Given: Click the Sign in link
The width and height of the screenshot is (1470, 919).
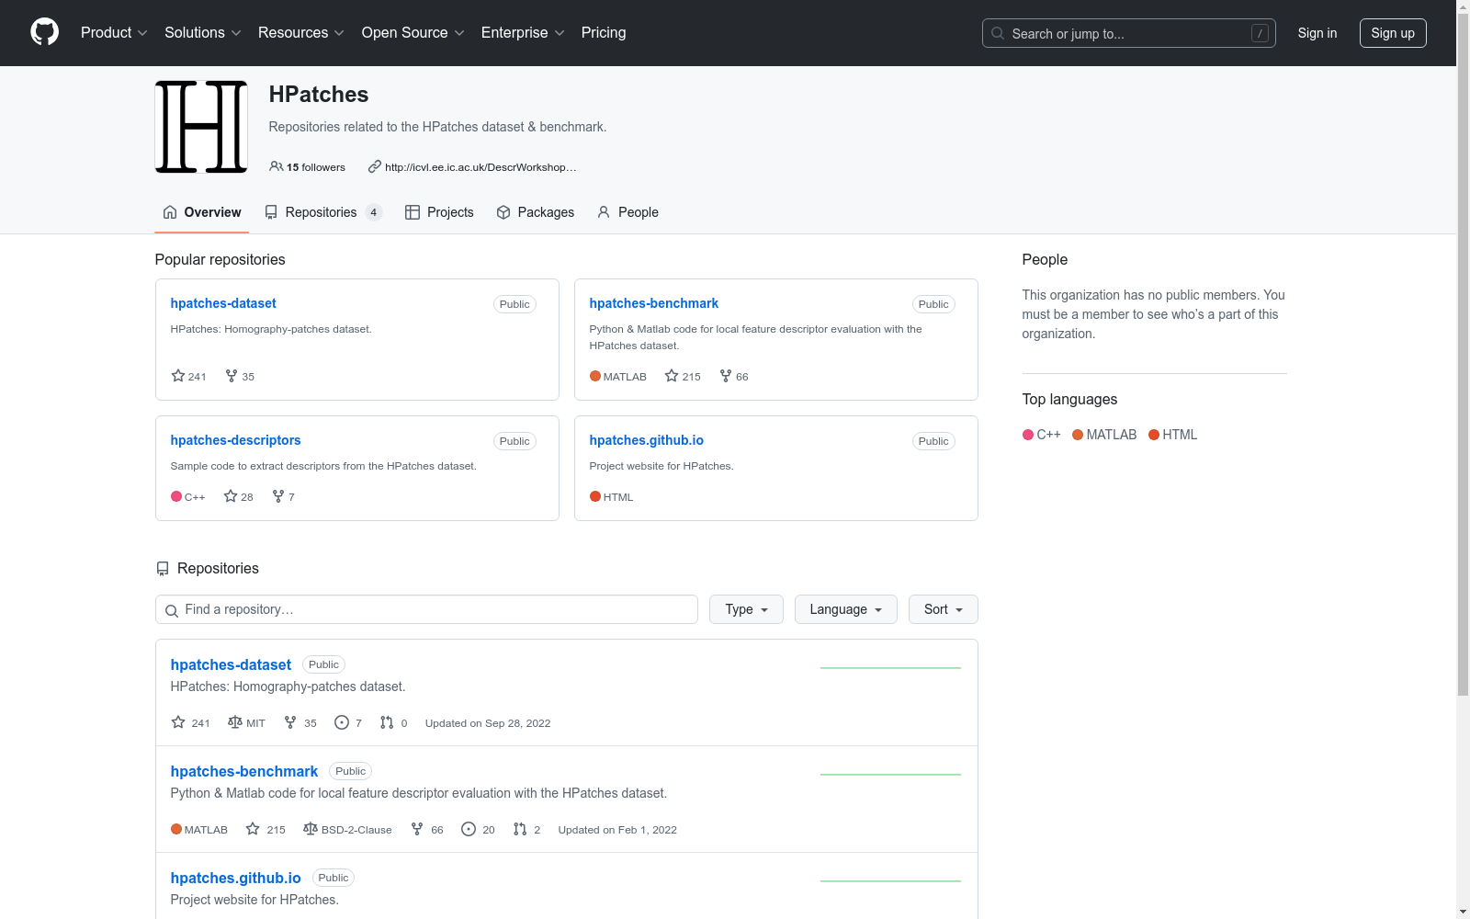Looking at the screenshot, I should click(1317, 33).
